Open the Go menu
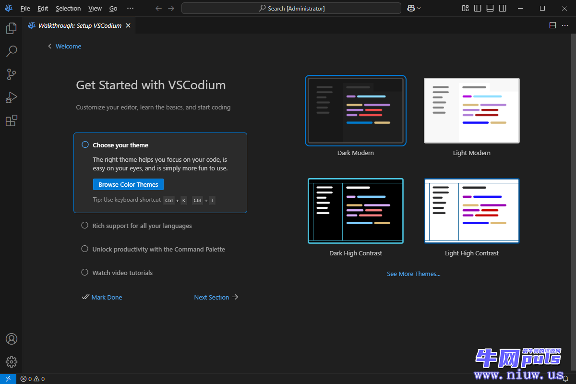The image size is (576, 384). 113,8
